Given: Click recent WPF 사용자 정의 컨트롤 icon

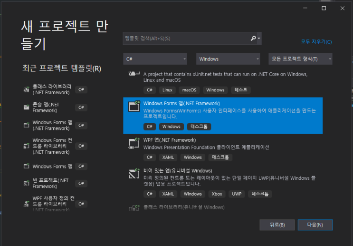Looking at the screenshot, I should 26,204.
